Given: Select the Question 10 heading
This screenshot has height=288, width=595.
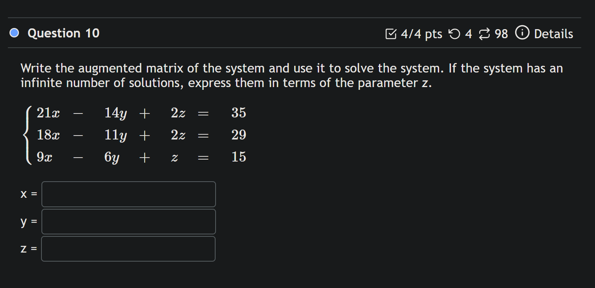Looking at the screenshot, I should 63,33.
